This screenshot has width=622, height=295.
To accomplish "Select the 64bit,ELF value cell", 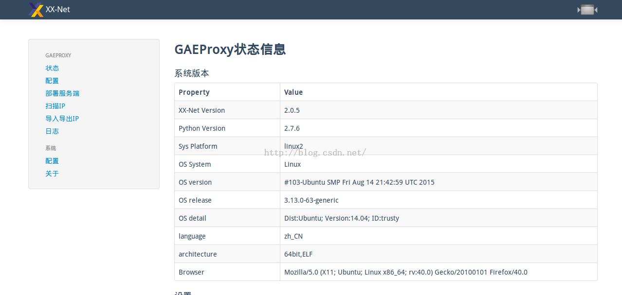I will pyautogui.click(x=439, y=254).
